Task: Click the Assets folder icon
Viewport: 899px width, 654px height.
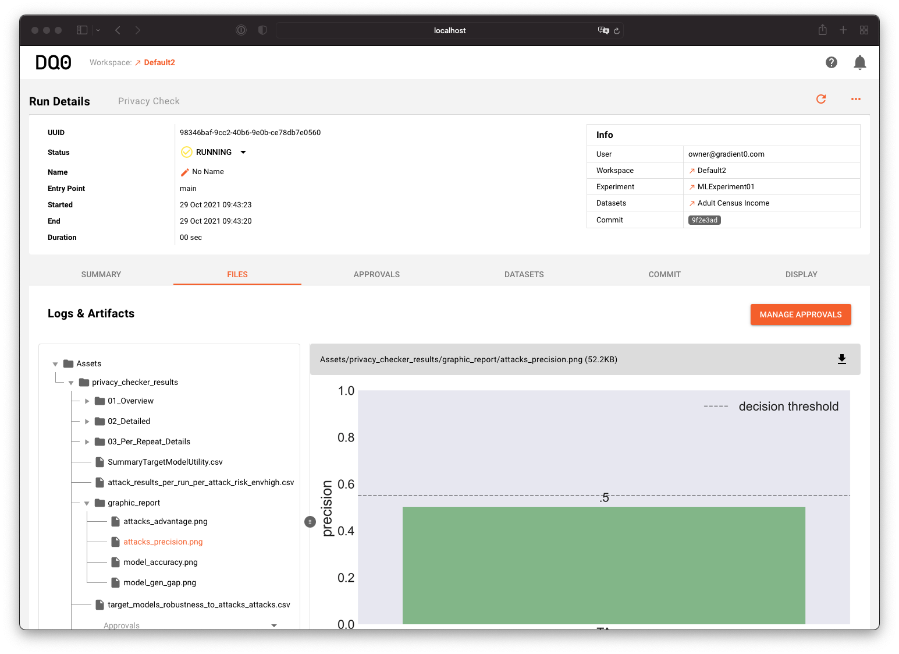Action: (69, 363)
